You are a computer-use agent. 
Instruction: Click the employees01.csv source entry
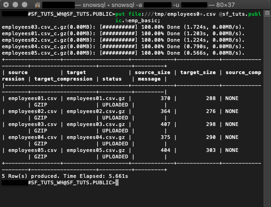pyautogui.click(x=32, y=98)
